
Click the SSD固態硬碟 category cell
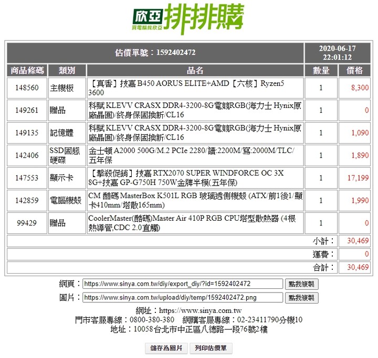coord(67,156)
